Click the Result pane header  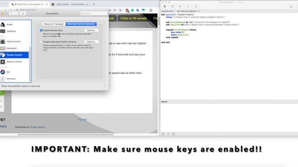[x=229, y=102]
